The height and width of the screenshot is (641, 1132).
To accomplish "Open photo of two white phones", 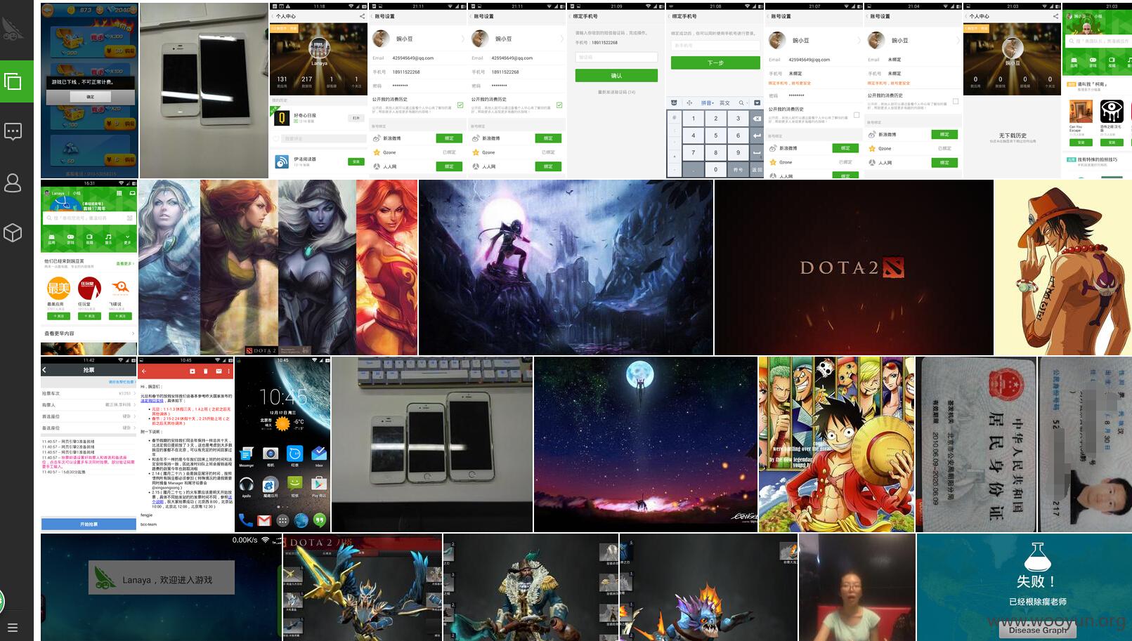I will [x=204, y=91].
